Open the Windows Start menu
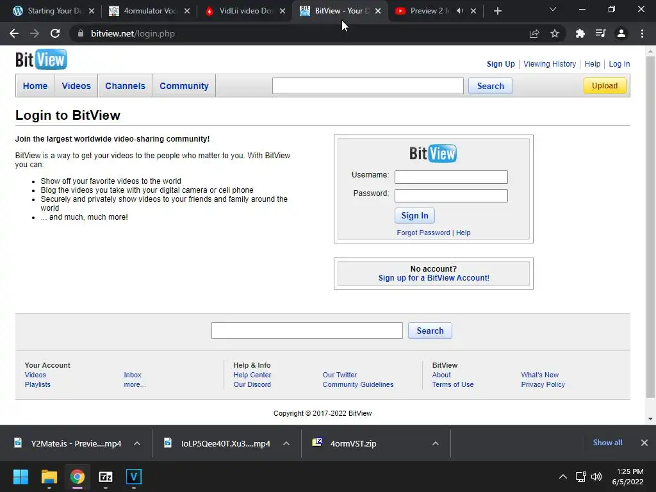 (x=20, y=477)
